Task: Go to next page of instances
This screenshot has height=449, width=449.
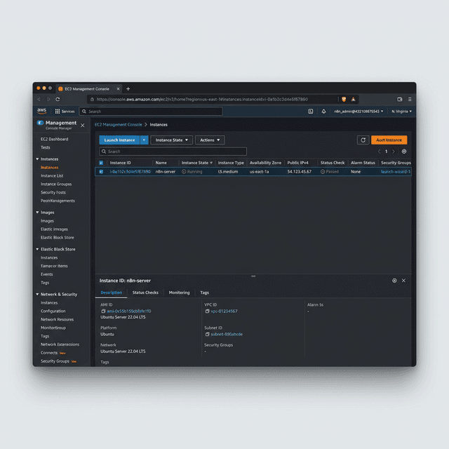Action: coord(394,152)
